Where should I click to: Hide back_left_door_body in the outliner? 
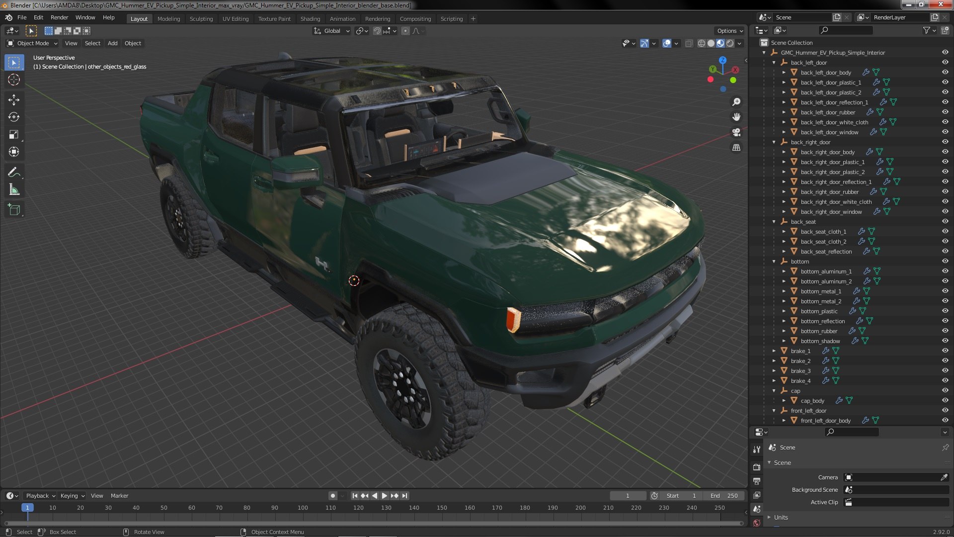click(x=945, y=73)
